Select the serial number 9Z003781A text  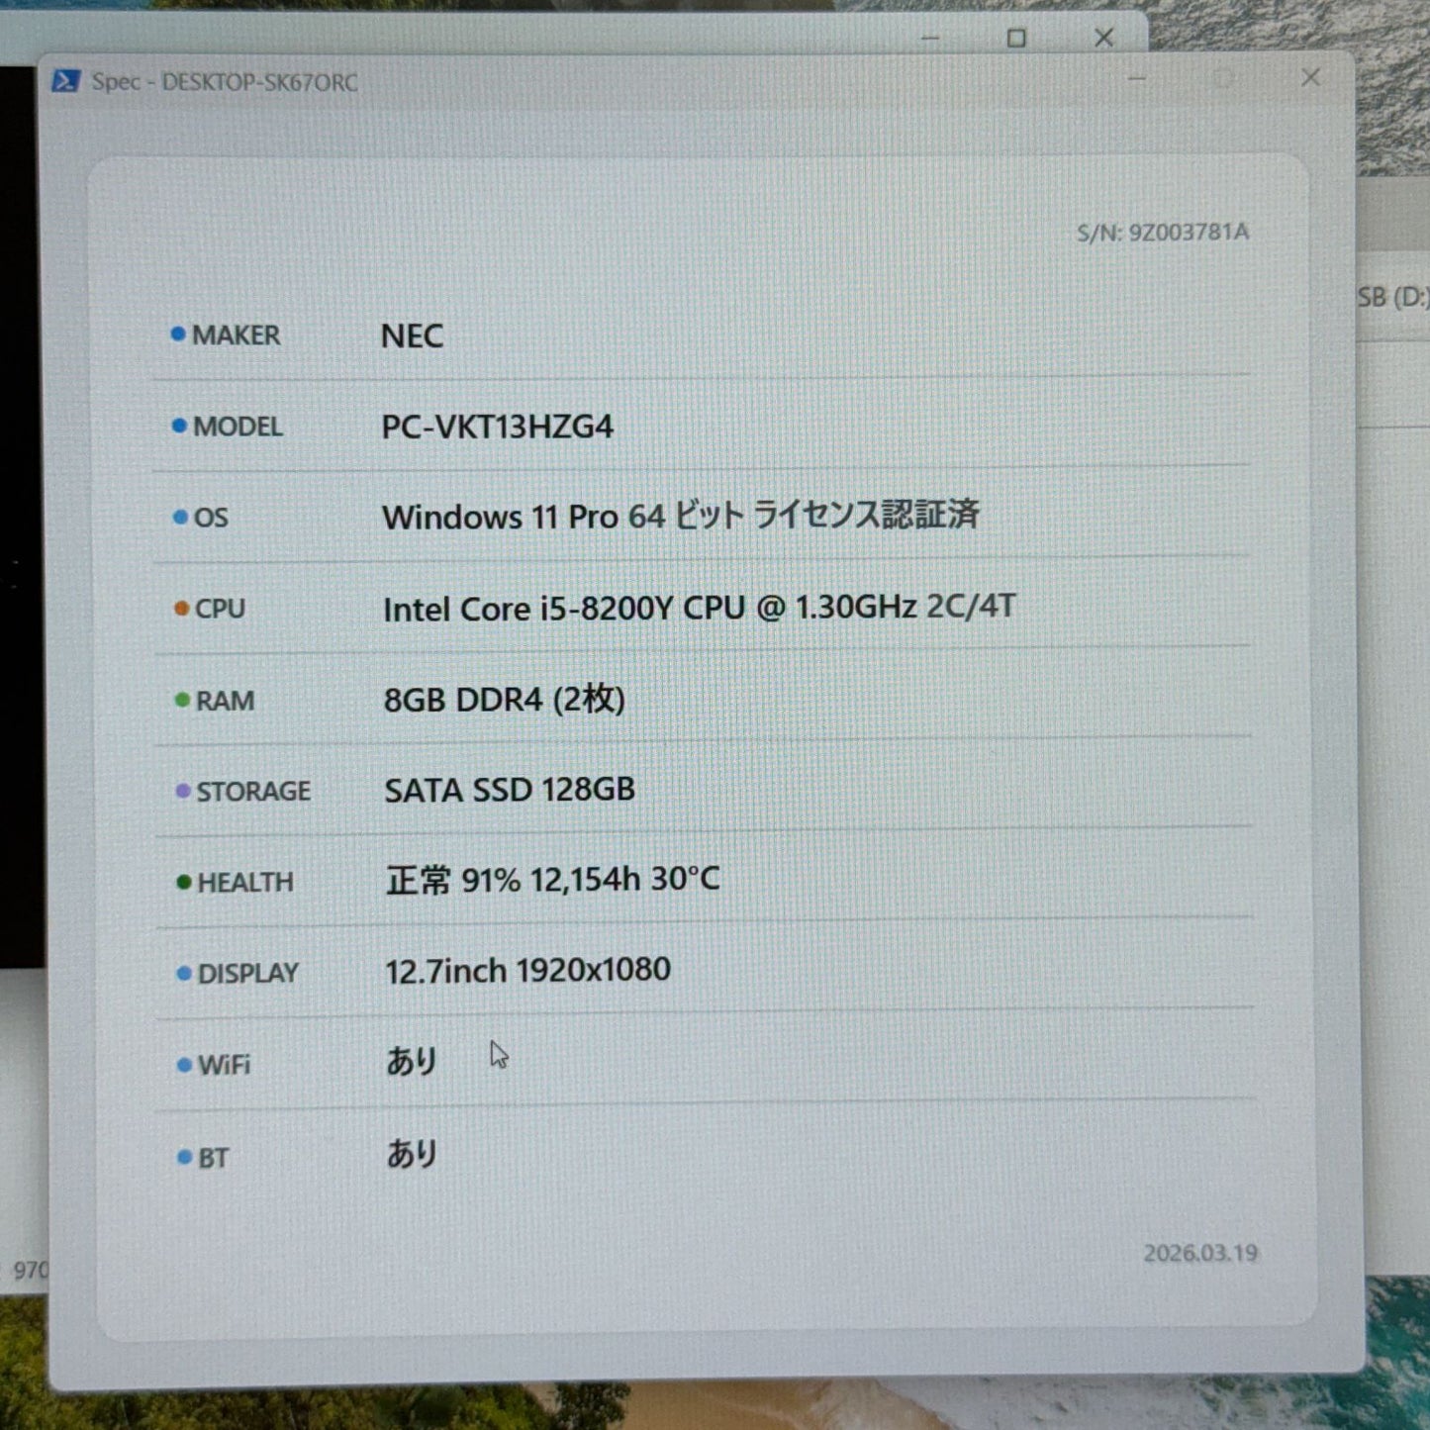[x=1189, y=233]
